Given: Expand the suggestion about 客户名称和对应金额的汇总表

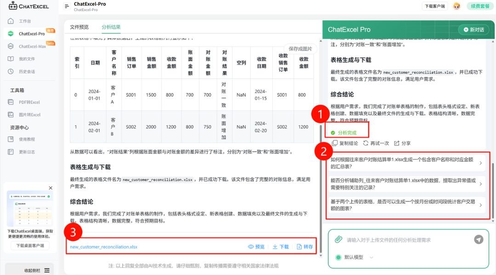Looking at the screenshot, I should (x=406, y=163).
